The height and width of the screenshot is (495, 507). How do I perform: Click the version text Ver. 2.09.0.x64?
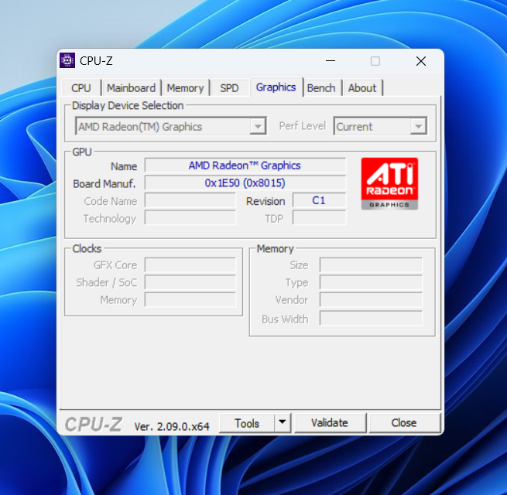[172, 426]
